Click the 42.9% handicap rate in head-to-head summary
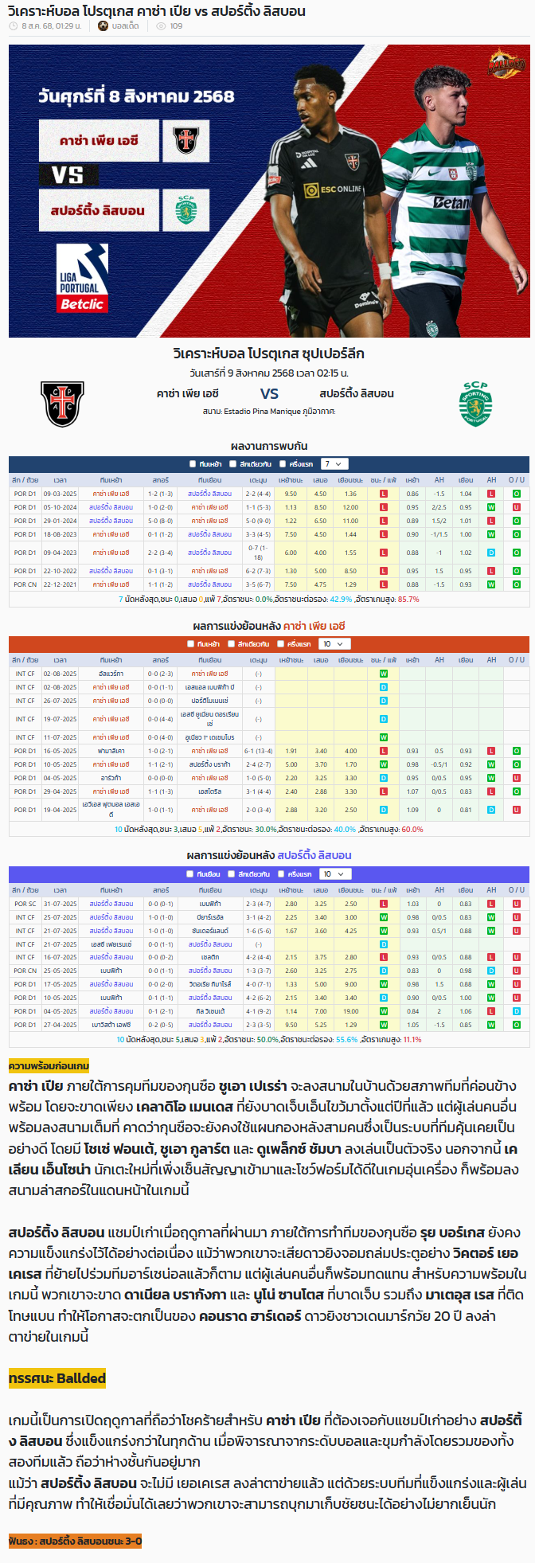Image resolution: width=535 pixels, height=1563 pixels. [x=341, y=599]
